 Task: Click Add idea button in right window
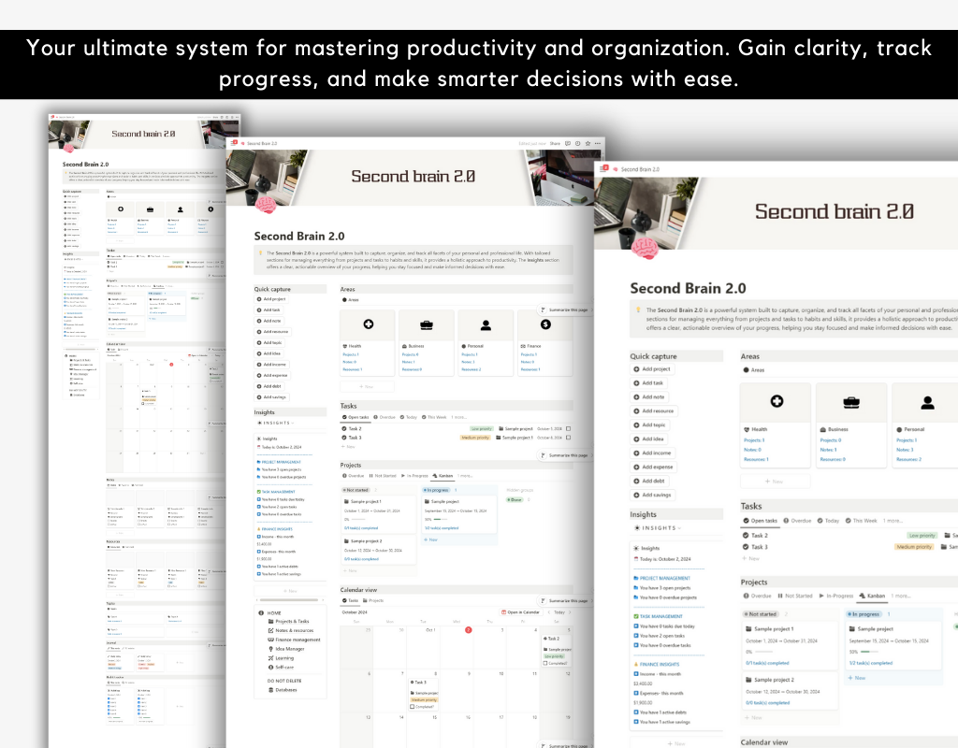pyautogui.click(x=648, y=439)
